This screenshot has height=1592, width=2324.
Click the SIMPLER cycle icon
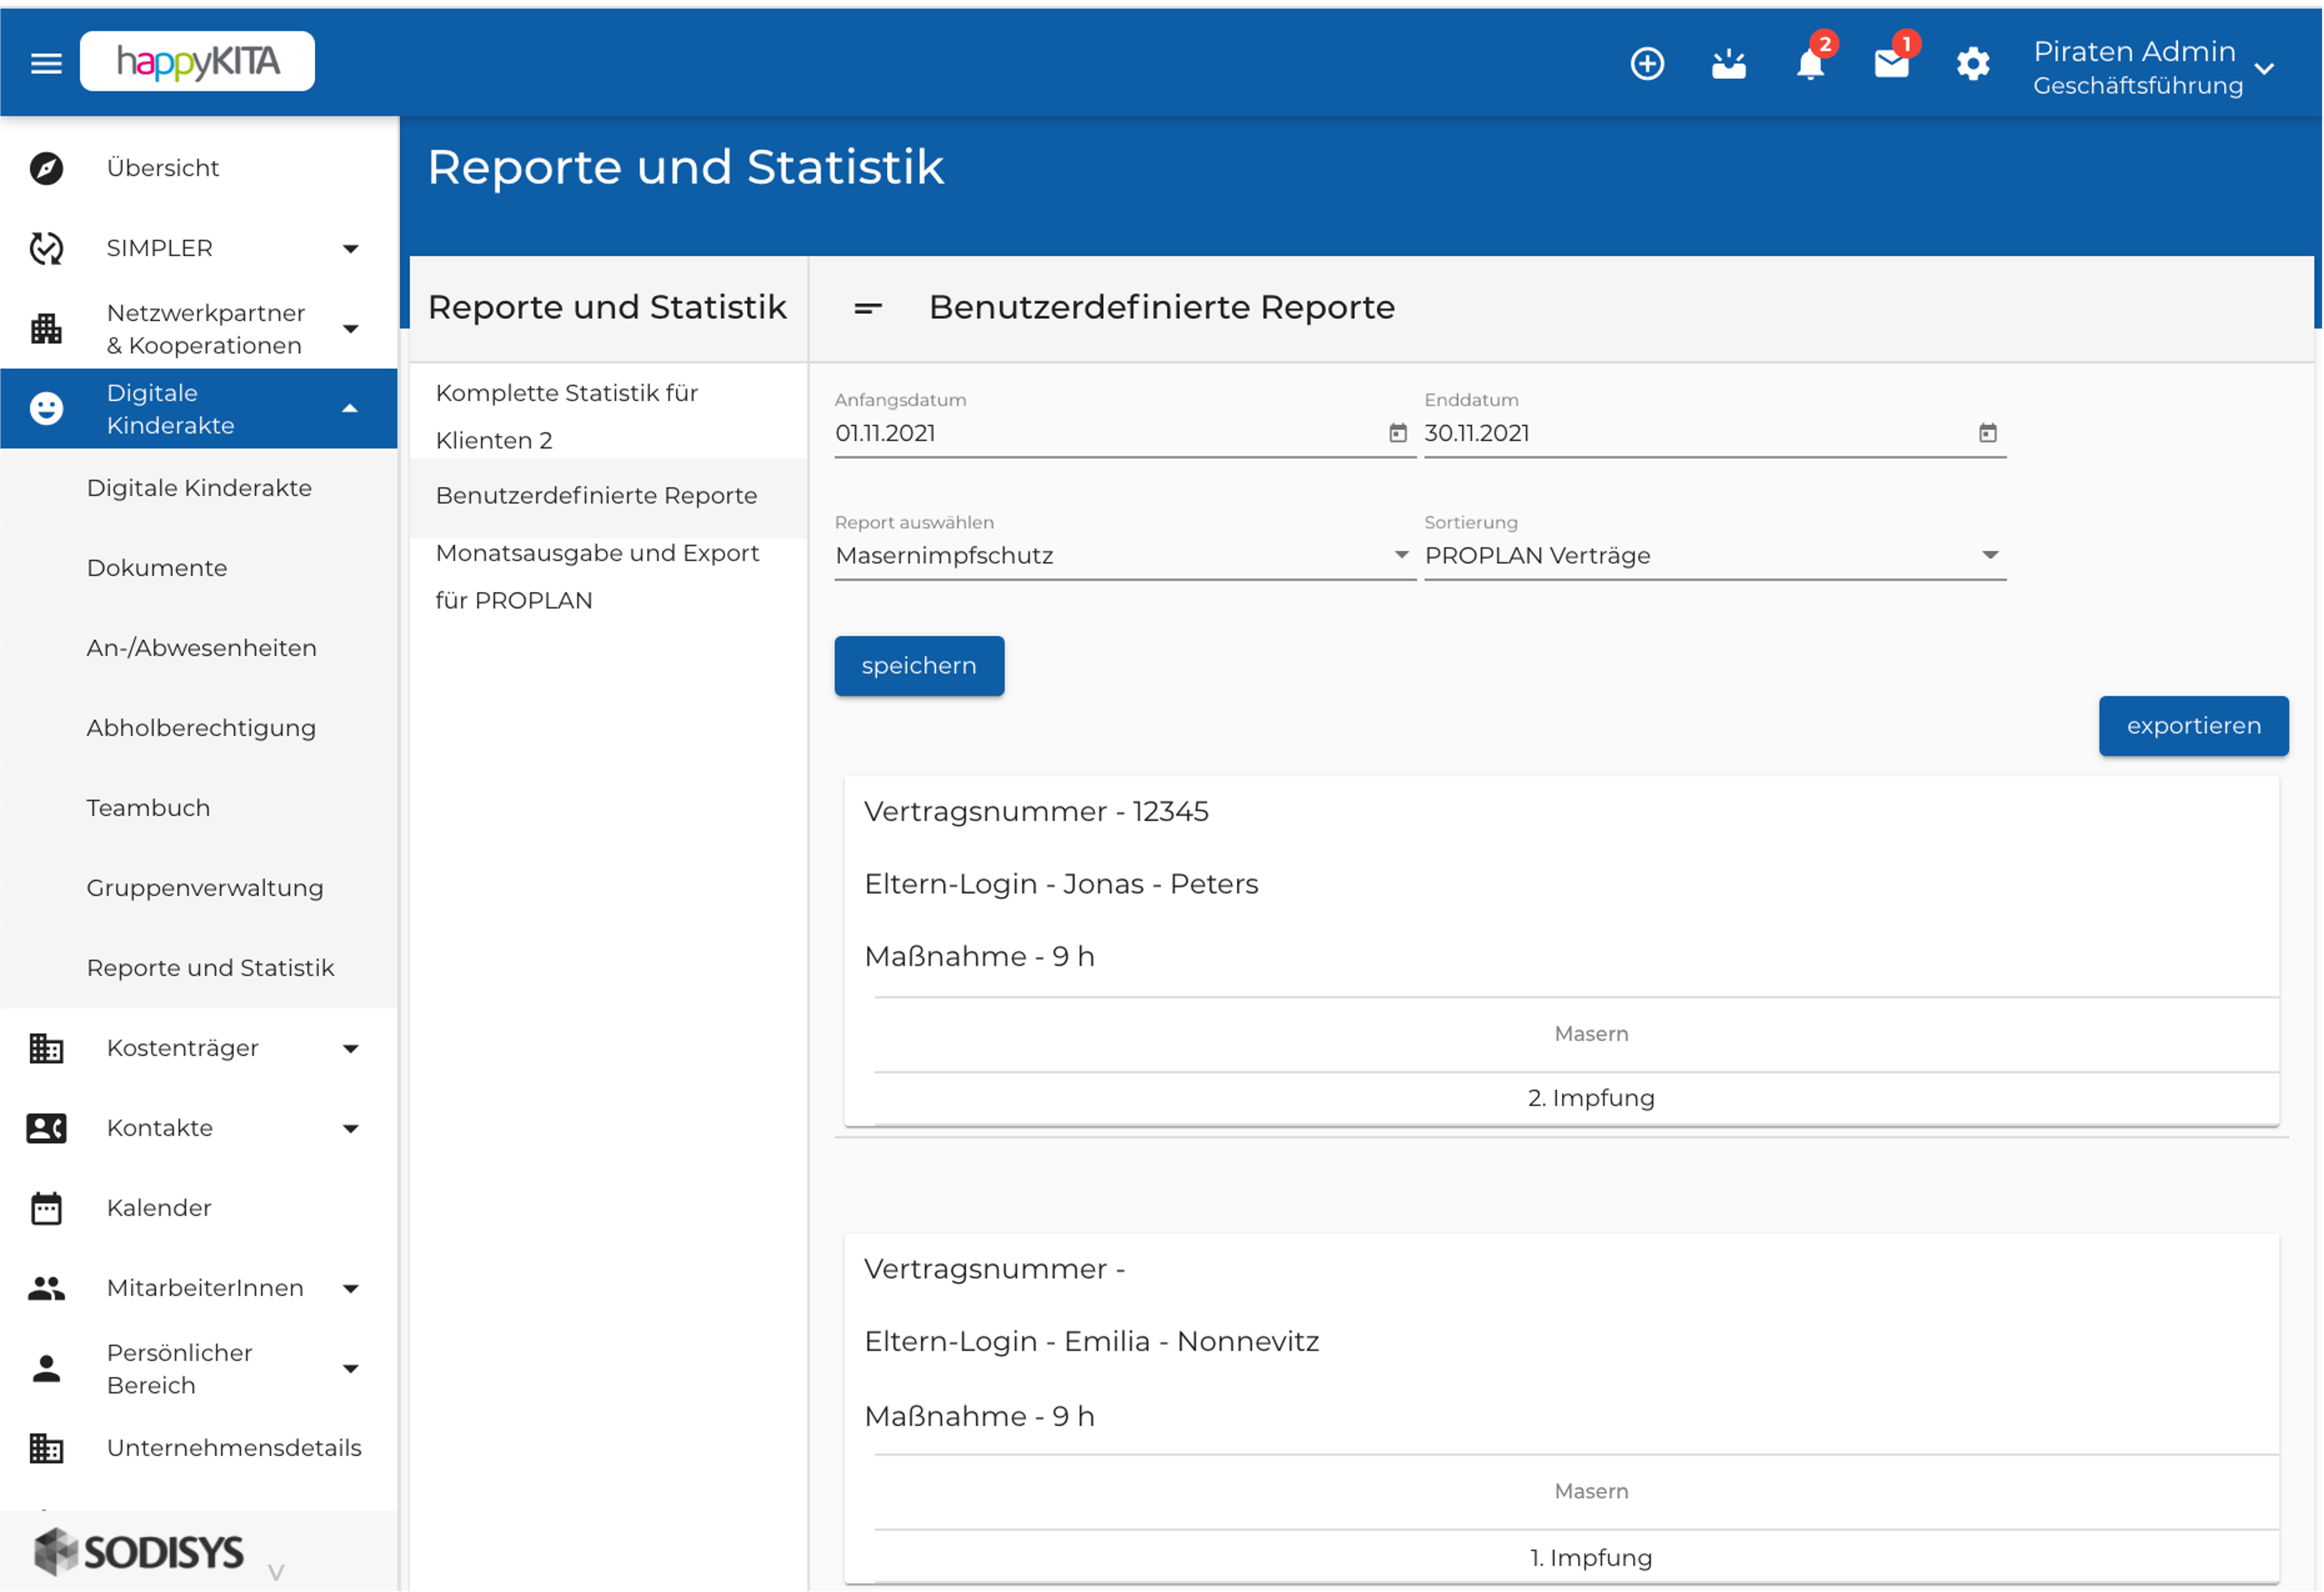(x=46, y=248)
